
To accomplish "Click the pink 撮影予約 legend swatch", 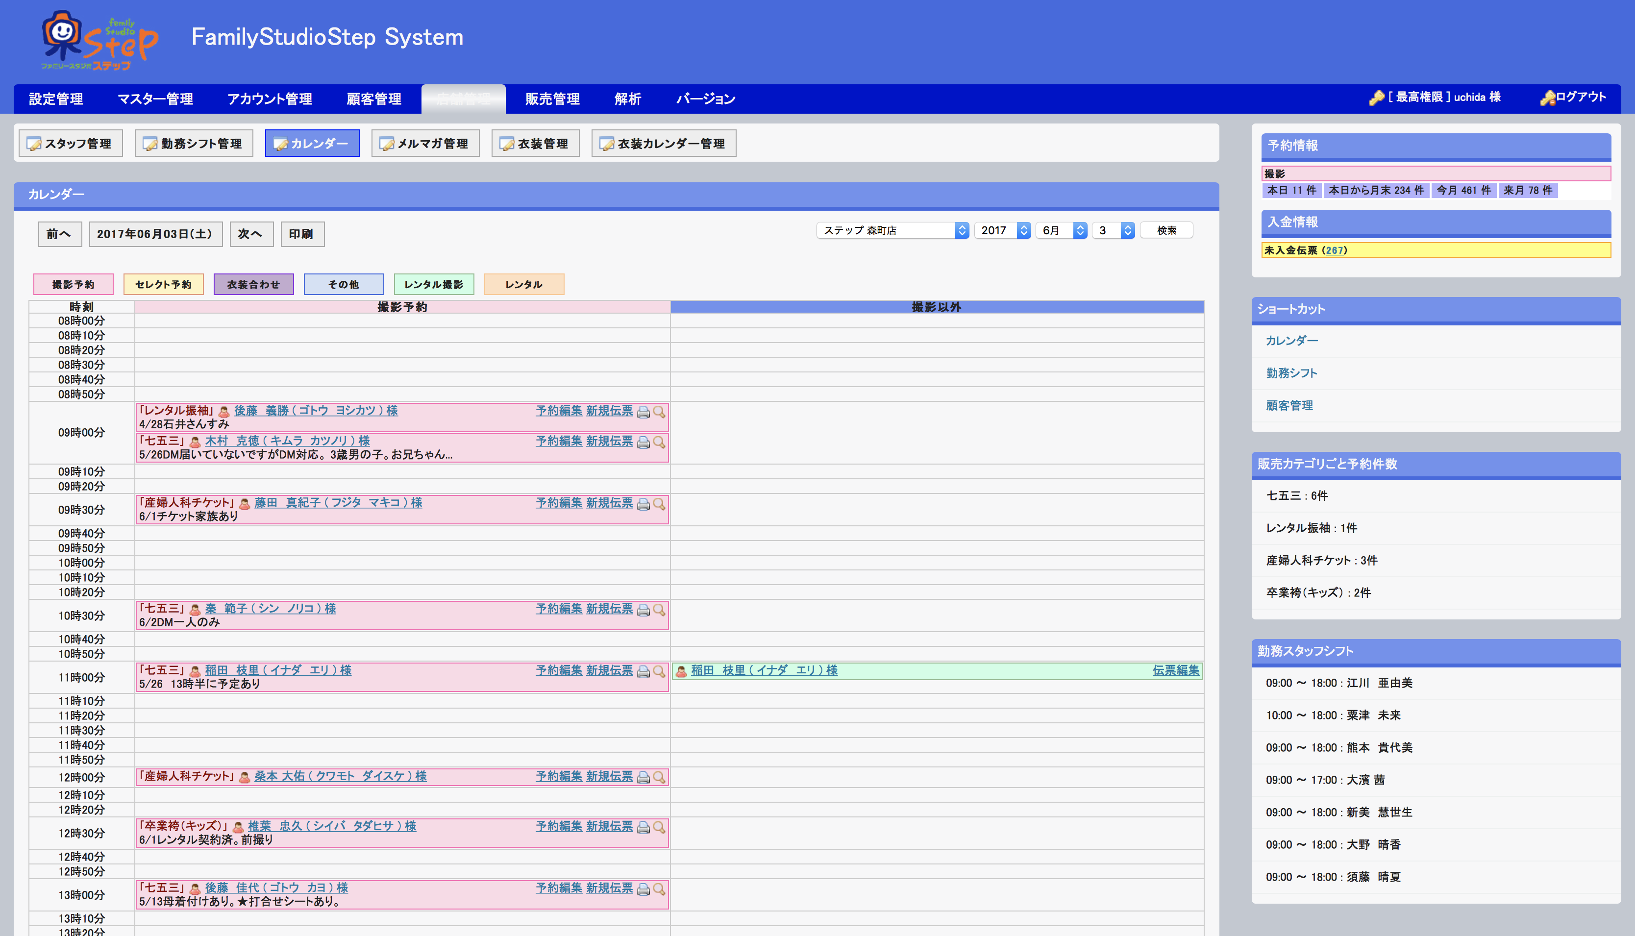I will (74, 284).
